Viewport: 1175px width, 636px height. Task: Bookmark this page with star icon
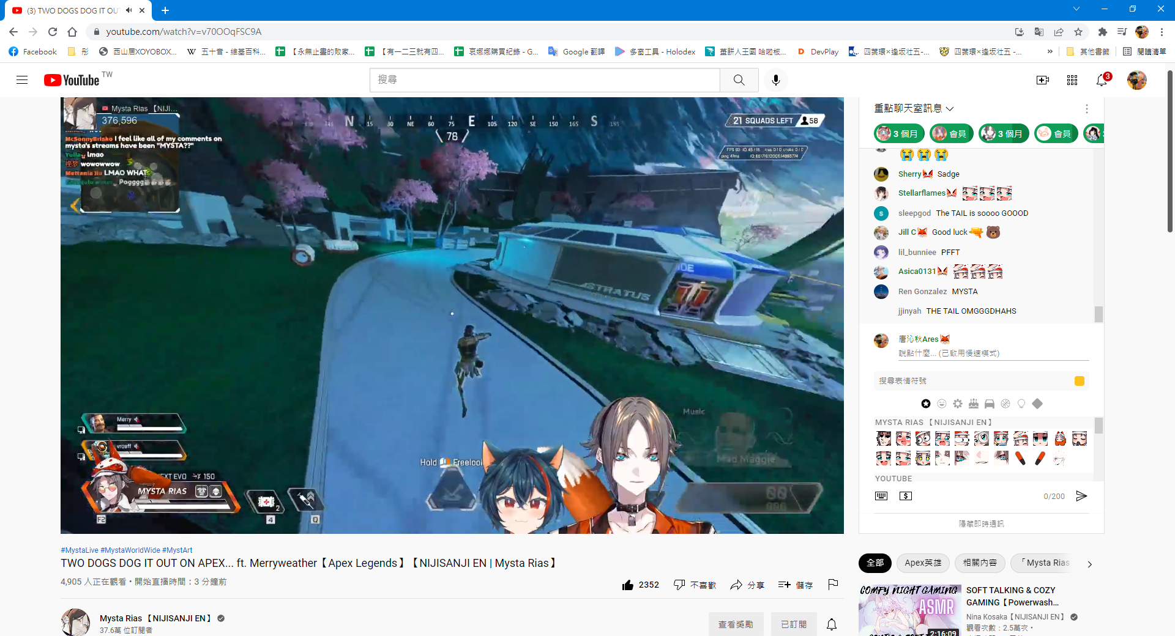click(x=1078, y=32)
